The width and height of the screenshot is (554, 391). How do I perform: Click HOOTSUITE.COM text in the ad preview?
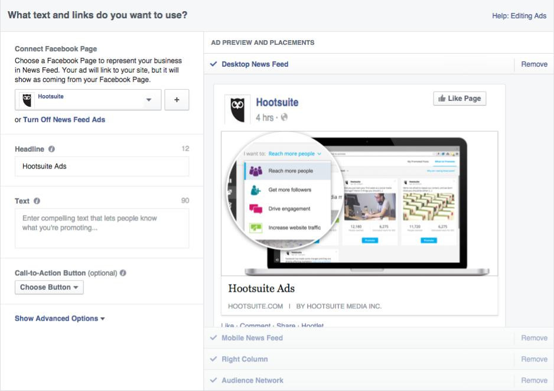256,306
